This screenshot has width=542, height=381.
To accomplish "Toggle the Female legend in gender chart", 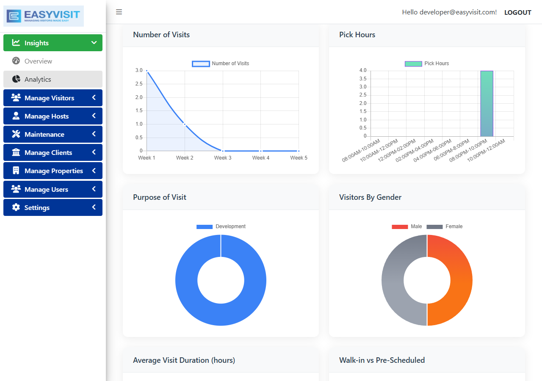I will (x=445, y=226).
